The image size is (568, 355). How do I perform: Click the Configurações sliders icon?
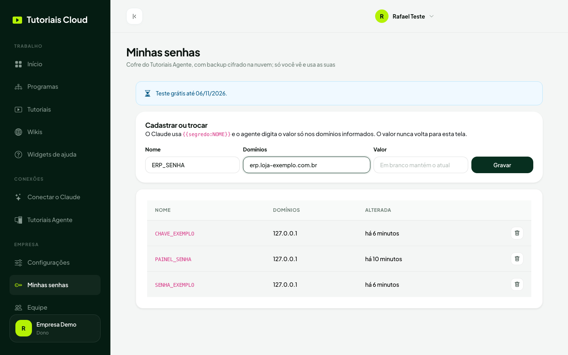pos(19,263)
